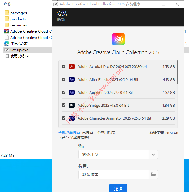Click the 已选择 15 个应用程序 text
The width and height of the screenshot is (189, 192).
[x=98, y=133]
